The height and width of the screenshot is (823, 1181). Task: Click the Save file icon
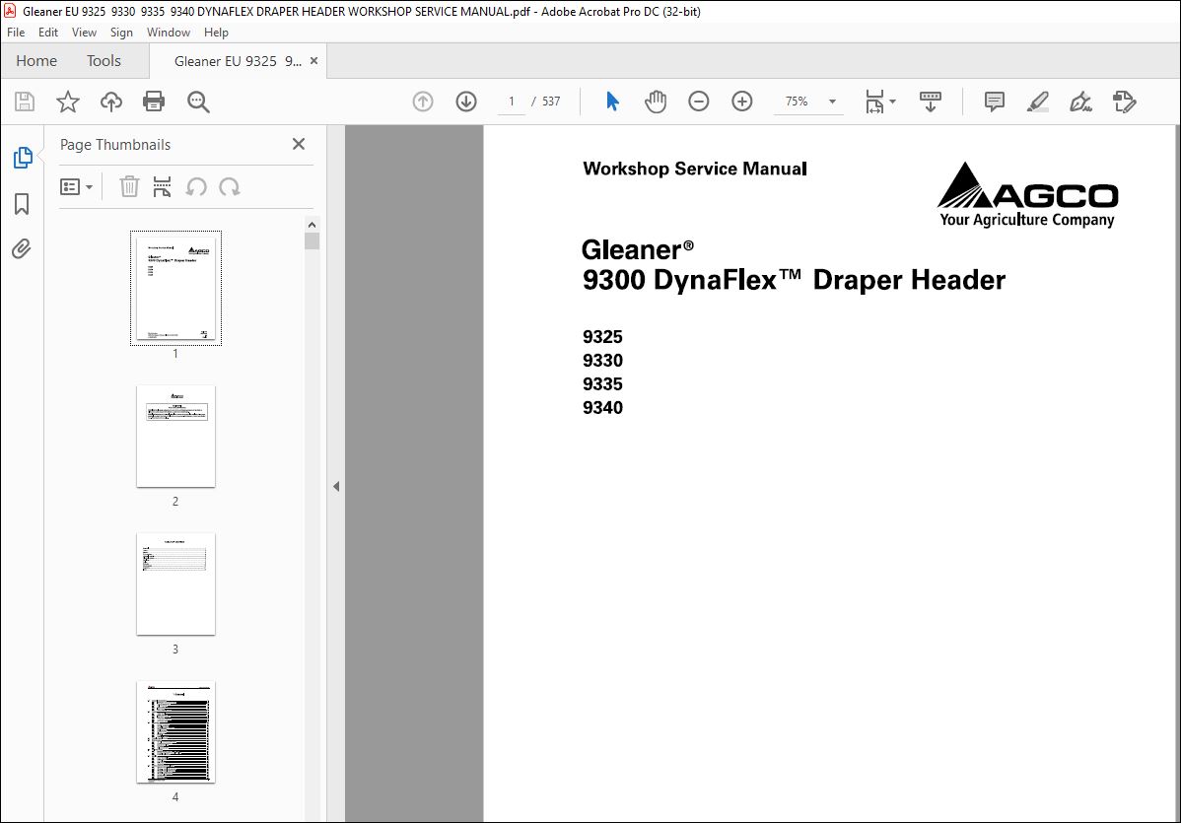pos(25,102)
